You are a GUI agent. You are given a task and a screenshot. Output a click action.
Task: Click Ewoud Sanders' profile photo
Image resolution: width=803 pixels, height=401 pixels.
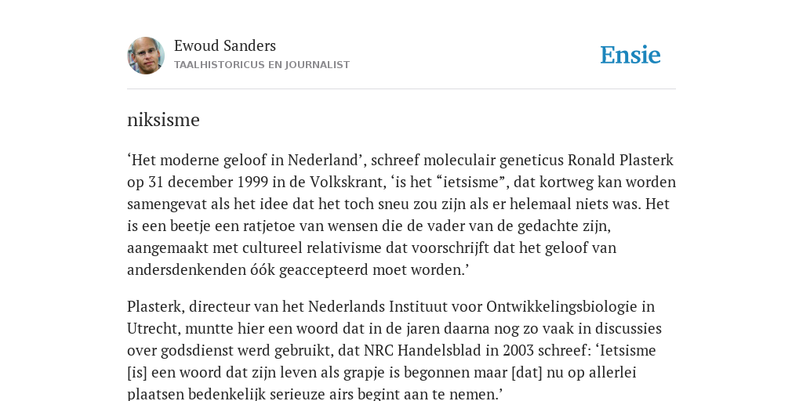click(146, 56)
